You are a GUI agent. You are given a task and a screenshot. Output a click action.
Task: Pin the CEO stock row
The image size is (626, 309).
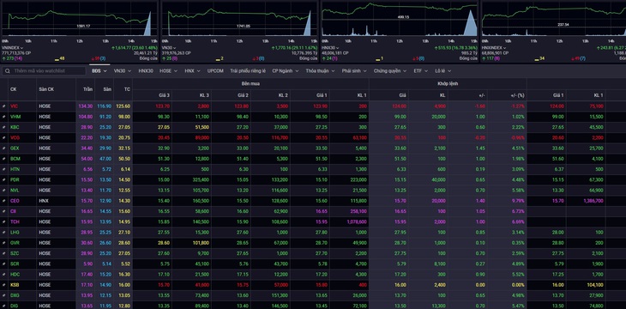[x=4, y=201]
